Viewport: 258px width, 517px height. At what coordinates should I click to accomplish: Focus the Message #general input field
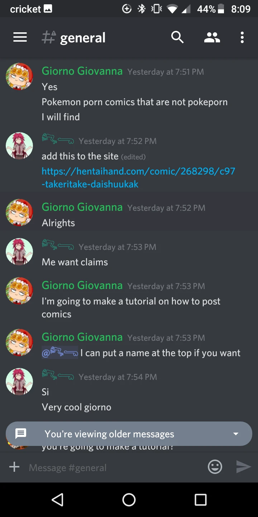click(x=115, y=467)
